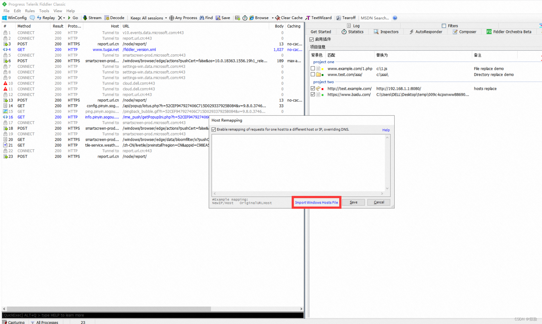The height and width of the screenshot is (324, 542).
Task: Click green color marker of baidu.com rule
Action: pyautogui.click(x=322, y=95)
